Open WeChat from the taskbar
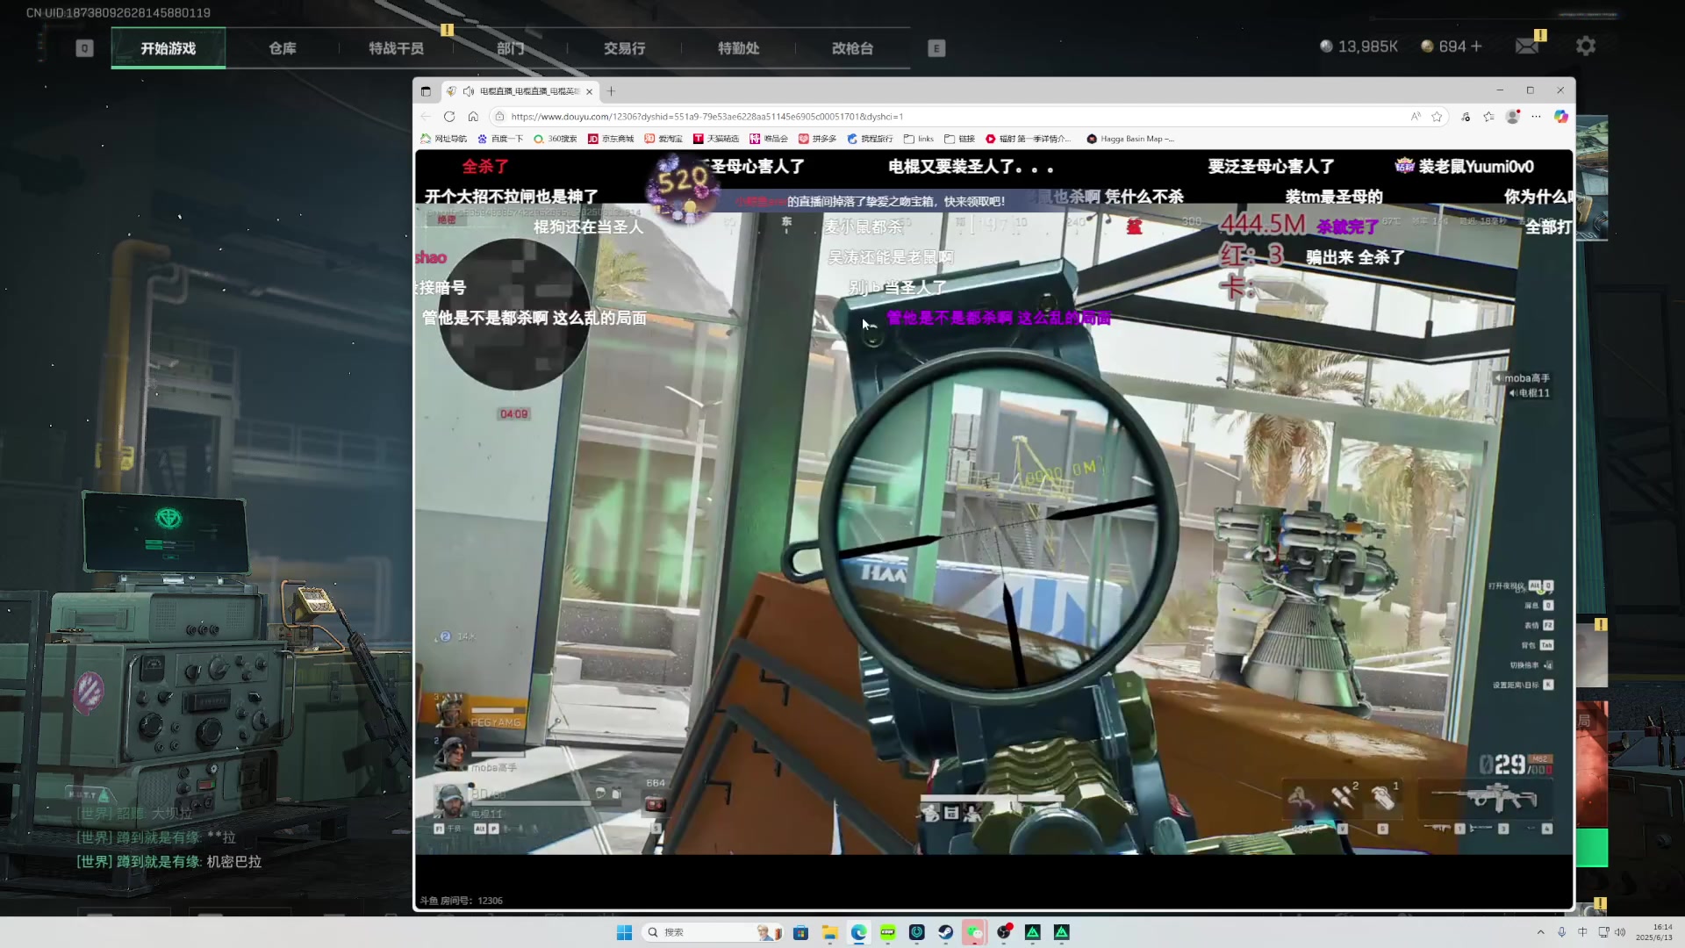1685x948 pixels. coord(974,932)
